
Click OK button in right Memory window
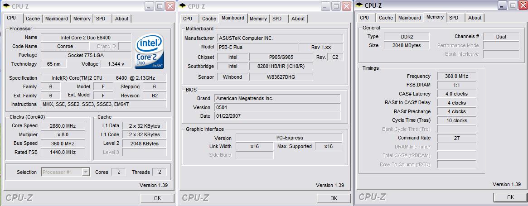pyautogui.click(x=510, y=197)
